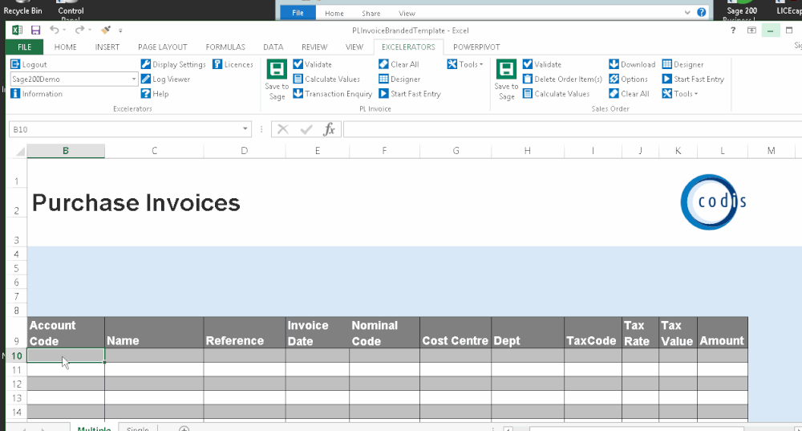Start Fast Entry for PL Invoice
The width and height of the screenshot is (802, 431).
tap(410, 94)
